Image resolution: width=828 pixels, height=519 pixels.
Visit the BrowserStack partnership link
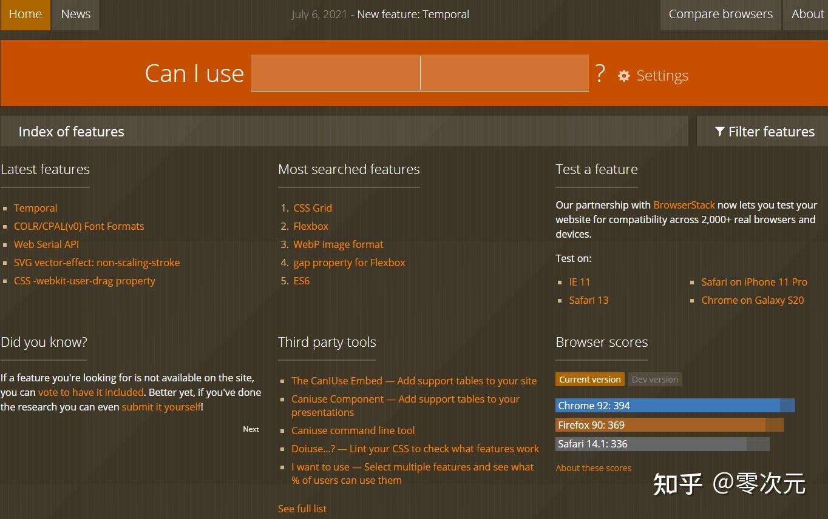coord(684,205)
